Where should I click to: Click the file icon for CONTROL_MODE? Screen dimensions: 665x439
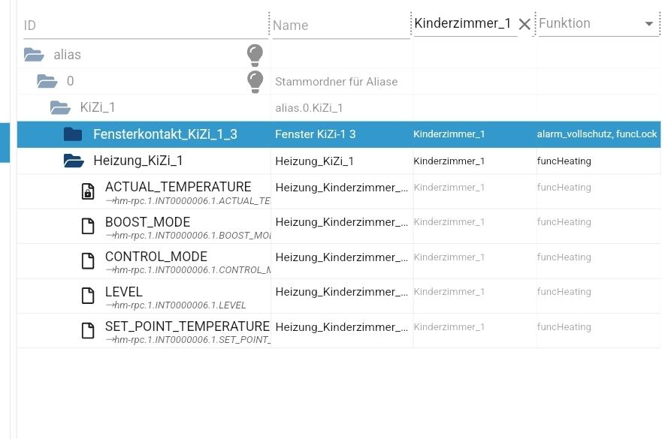coord(88,261)
